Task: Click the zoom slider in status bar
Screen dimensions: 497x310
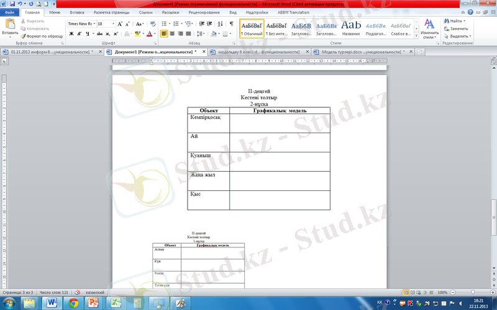Action: click(x=473, y=292)
